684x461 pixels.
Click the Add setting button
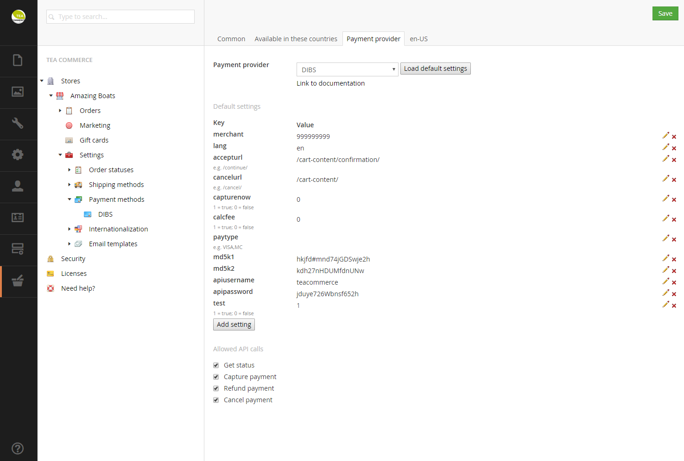[x=234, y=324]
